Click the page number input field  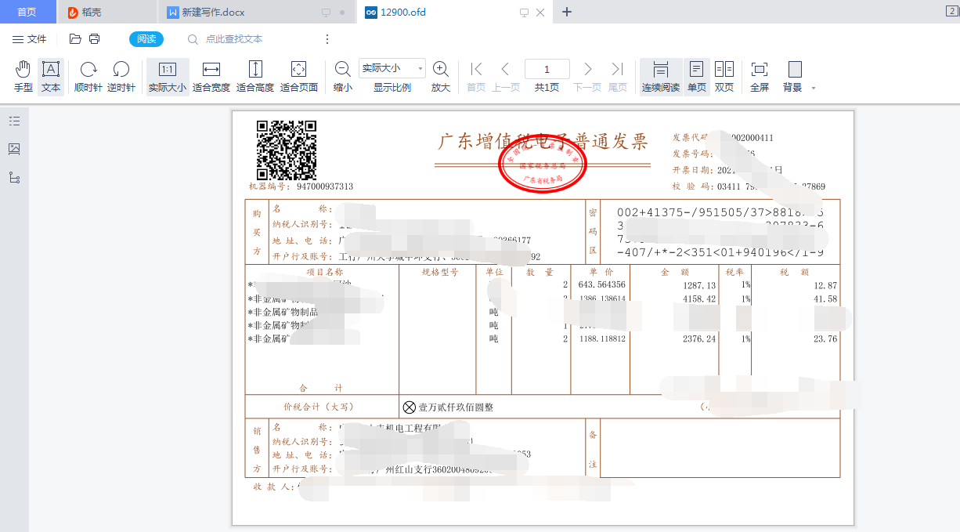[547, 68]
